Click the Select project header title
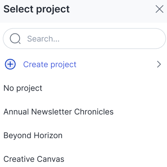 [37, 9]
